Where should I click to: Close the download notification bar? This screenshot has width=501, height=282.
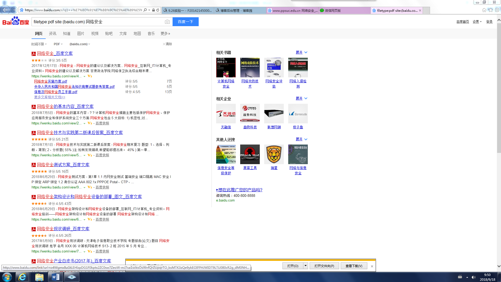point(372,266)
